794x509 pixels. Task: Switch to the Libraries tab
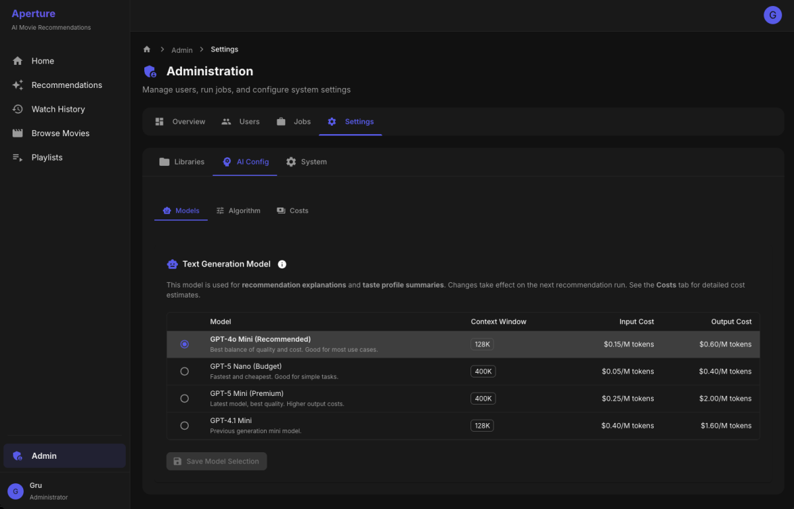[x=182, y=162]
